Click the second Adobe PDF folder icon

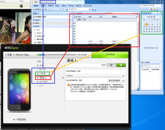(x=155, y=9)
